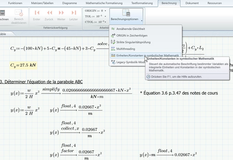Click the Legacy-Symbolik-Modus icon

tap(113, 62)
